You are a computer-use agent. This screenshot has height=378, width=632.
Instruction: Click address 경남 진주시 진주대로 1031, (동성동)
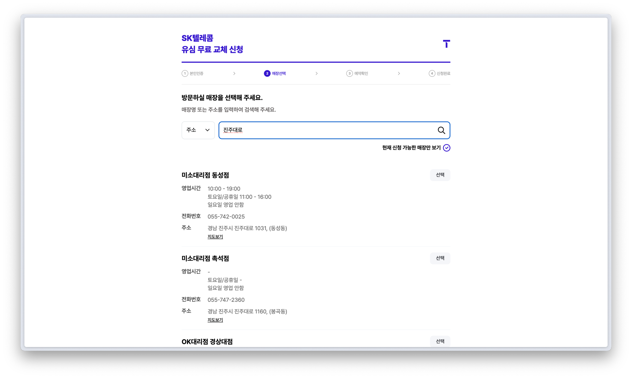tap(247, 228)
